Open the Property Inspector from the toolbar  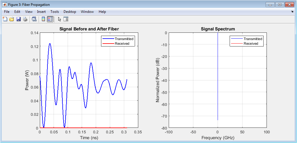66,19
